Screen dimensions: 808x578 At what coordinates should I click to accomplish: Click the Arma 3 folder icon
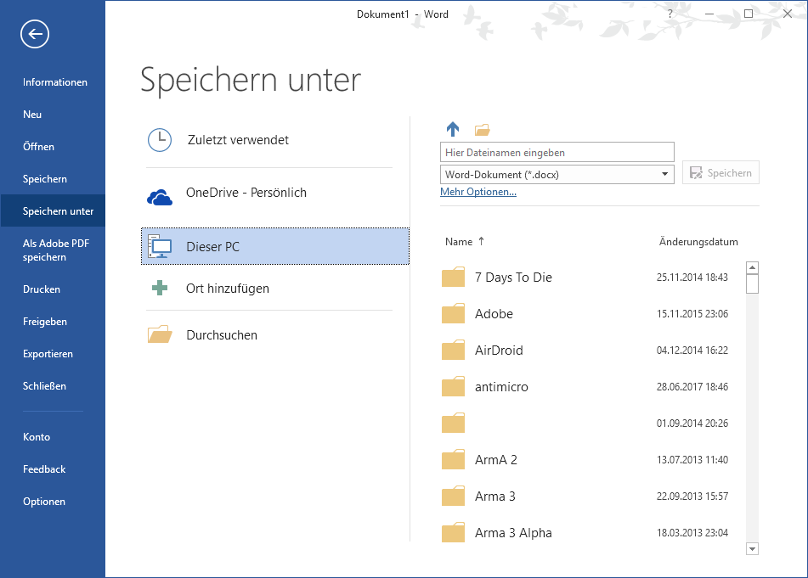(x=453, y=497)
